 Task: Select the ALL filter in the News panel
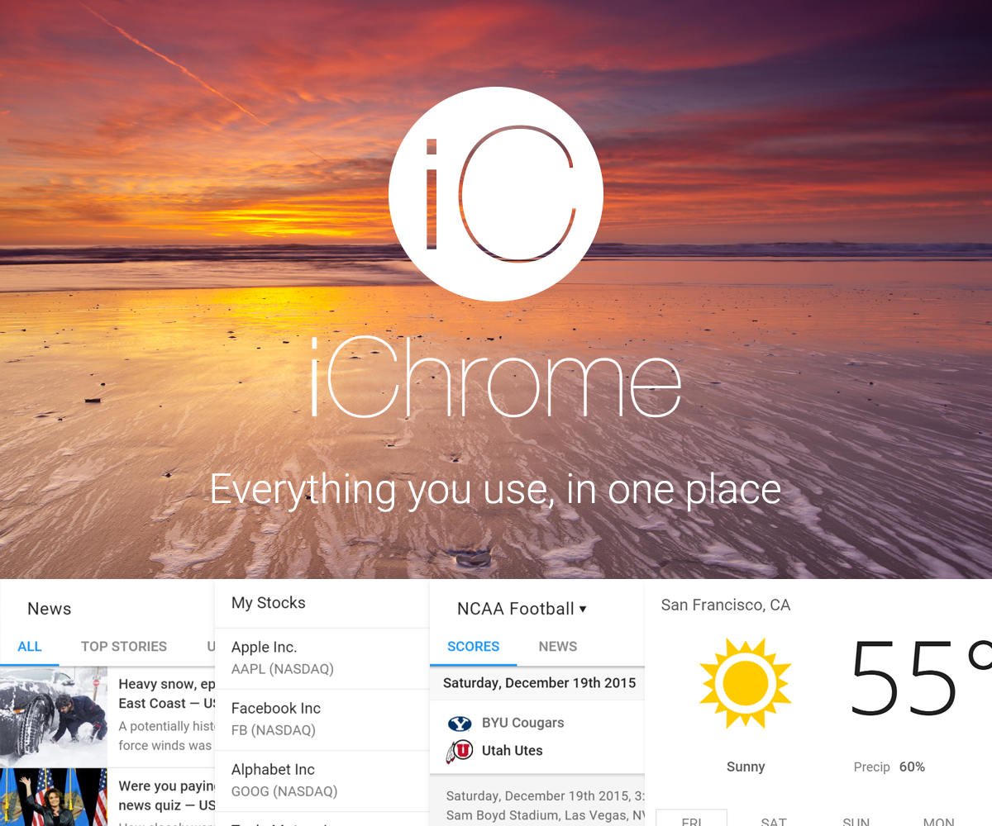pos(30,647)
